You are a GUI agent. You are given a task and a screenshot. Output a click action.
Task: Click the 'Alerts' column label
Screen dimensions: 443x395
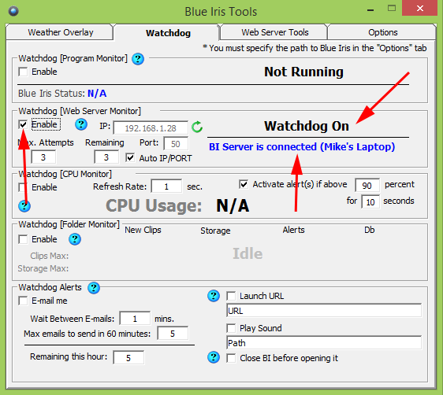click(293, 230)
